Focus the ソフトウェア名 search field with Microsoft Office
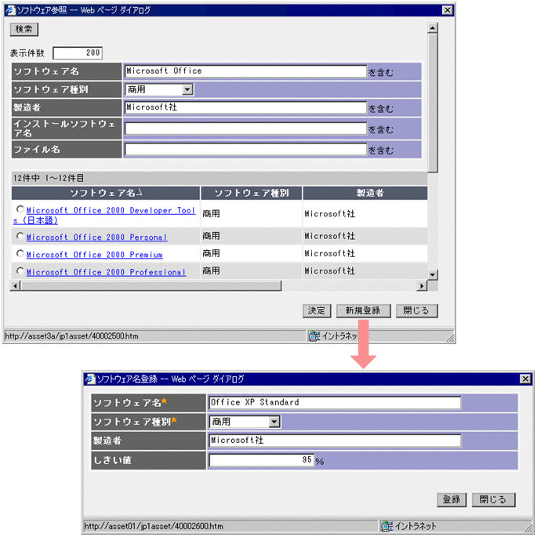 245,71
